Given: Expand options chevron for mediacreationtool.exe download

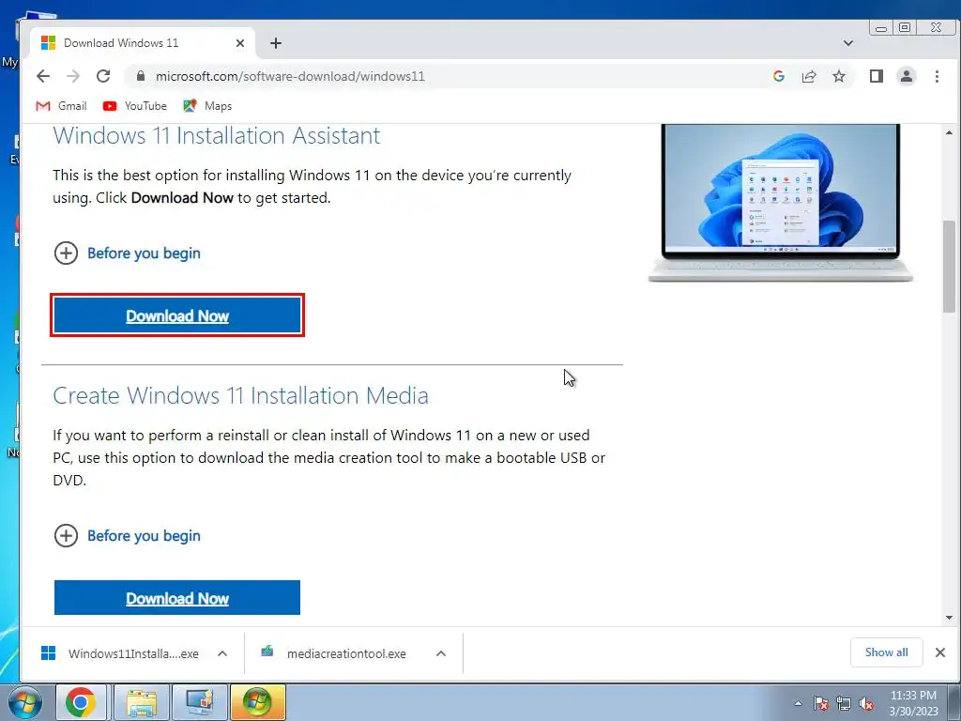Looking at the screenshot, I should coord(441,653).
